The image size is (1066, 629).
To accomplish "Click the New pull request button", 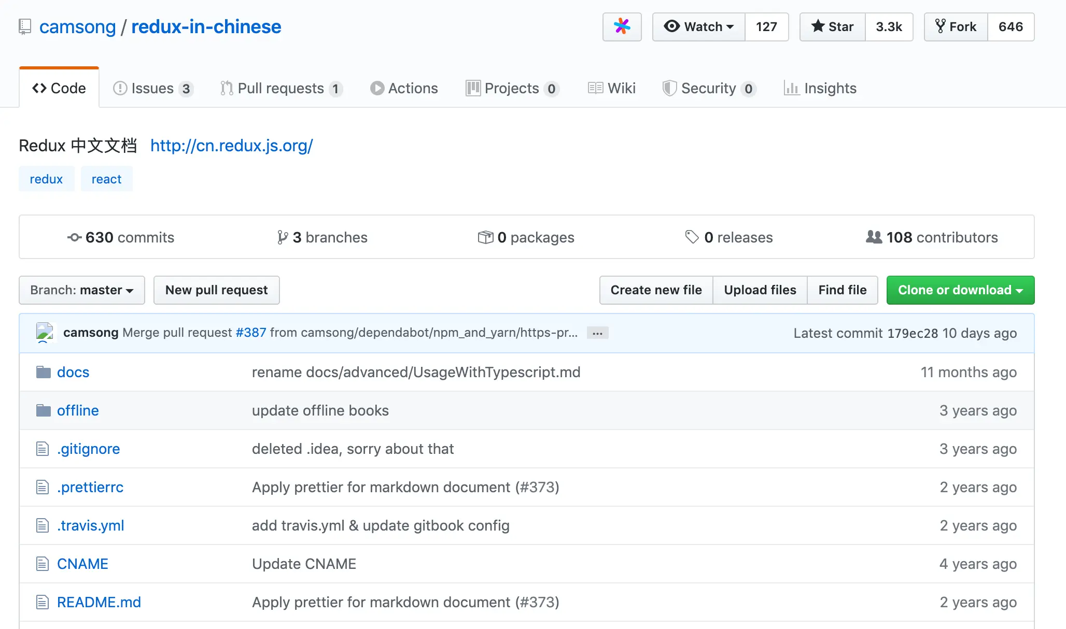I will tap(216, 290).
